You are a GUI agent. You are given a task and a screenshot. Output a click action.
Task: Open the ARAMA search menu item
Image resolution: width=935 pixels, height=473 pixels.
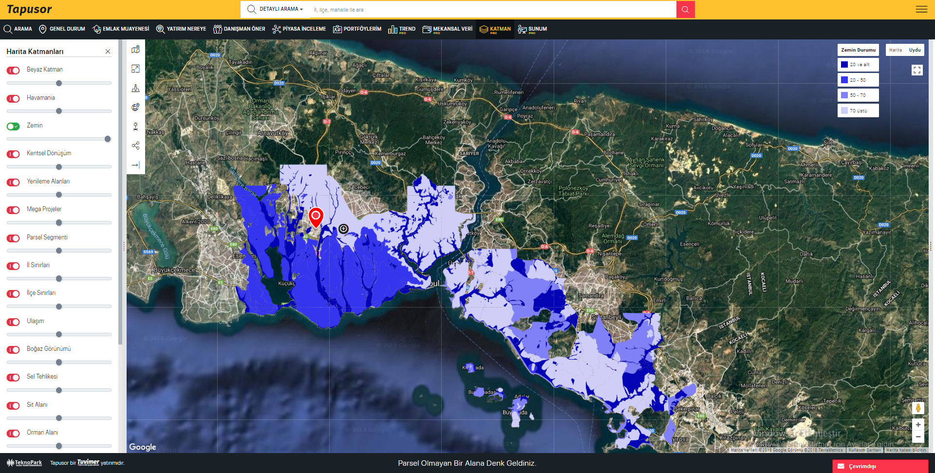tap(18, 29)
